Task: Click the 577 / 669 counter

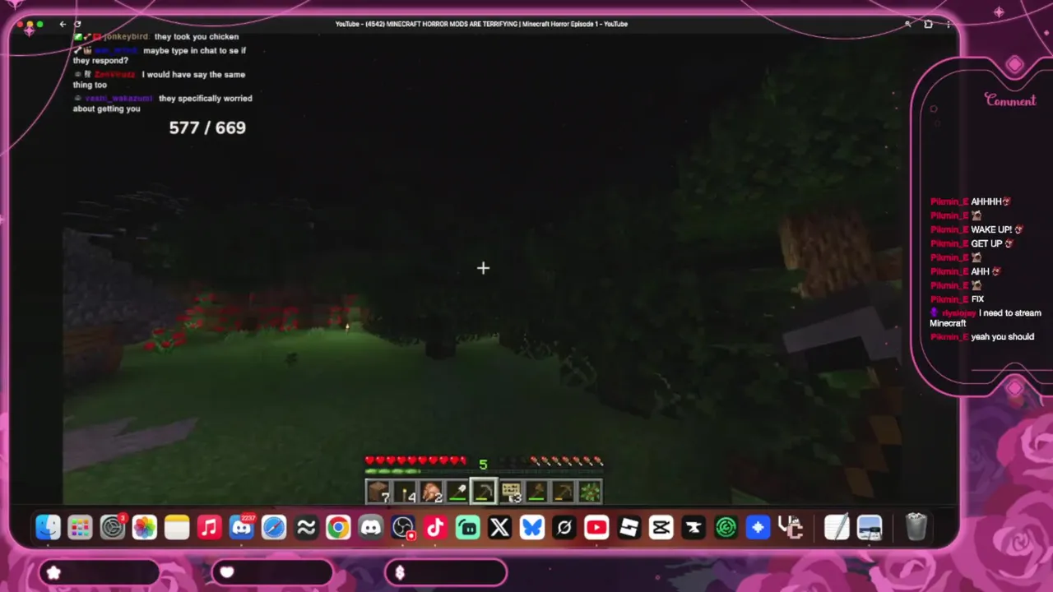Action: pyautogui.click(x=207, y=127)
